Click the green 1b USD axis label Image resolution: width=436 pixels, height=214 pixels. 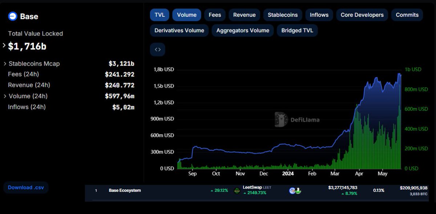(413, 69)
